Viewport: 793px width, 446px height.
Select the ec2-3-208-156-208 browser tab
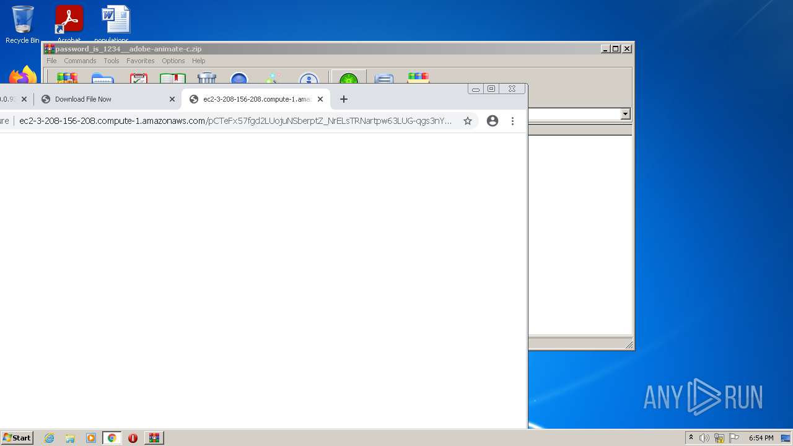pyautogui.click(x=256, y=99)
